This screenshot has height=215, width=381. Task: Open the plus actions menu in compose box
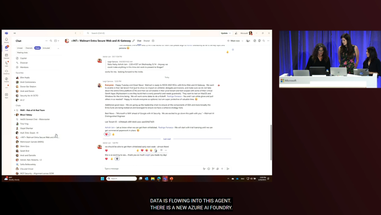[x=222, y=169]
